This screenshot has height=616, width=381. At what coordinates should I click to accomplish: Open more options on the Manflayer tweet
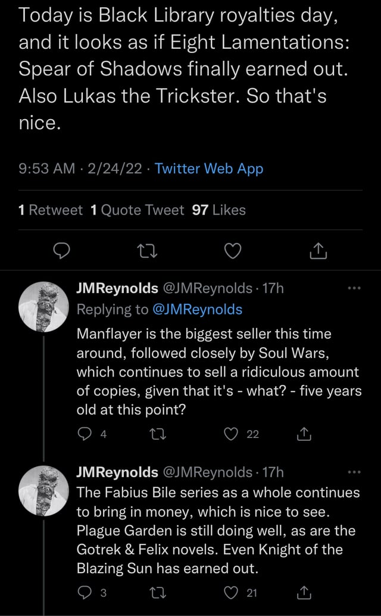coord(354,288)
